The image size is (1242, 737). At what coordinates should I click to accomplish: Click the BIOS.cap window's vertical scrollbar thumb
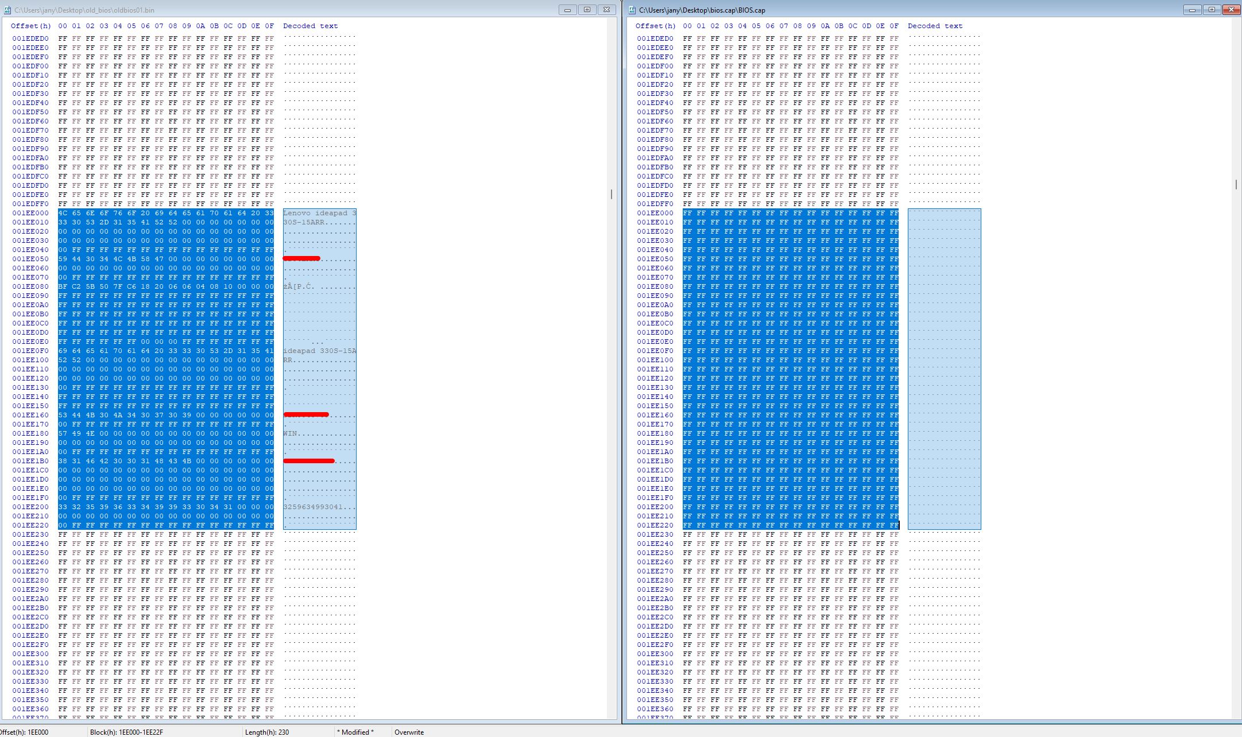(1236, 184)
